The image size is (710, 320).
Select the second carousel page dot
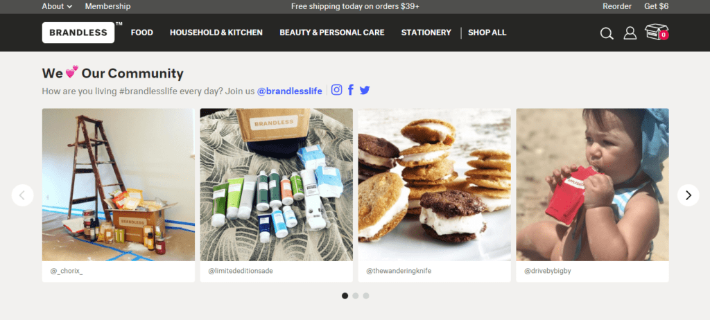pyautogui.click(x=356, y=296)
